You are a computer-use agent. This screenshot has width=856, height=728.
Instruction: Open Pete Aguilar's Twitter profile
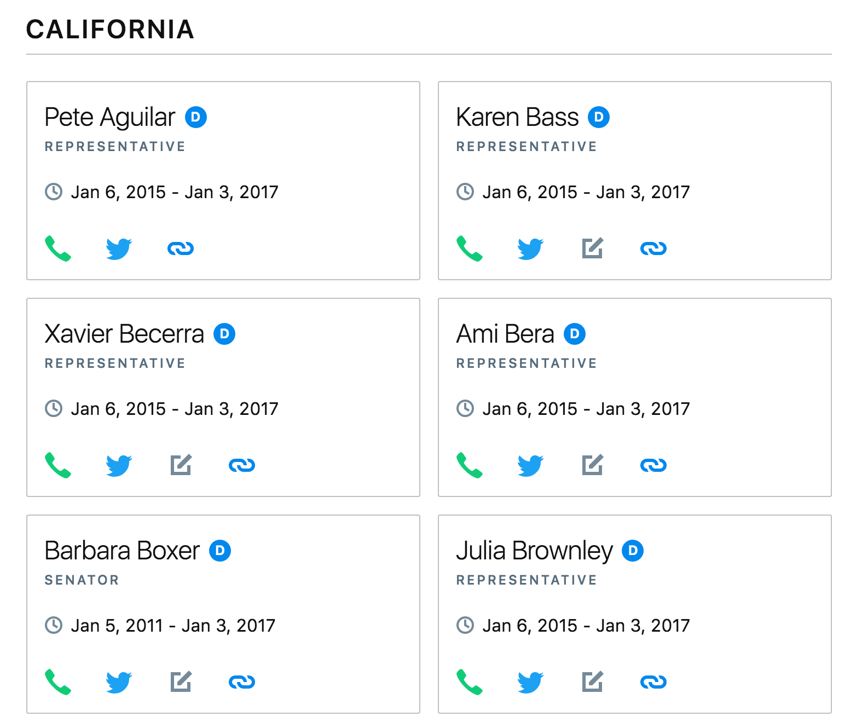point(119,249)
